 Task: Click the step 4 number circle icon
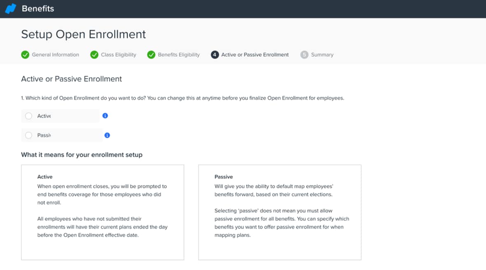pos(215,55)
